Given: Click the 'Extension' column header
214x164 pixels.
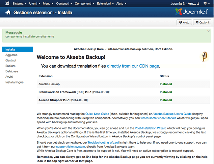Looking at the screenshot, I should (x=45, y=76).
